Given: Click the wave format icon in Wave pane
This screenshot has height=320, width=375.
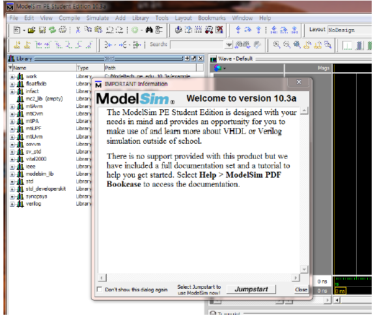Looking at the screenshot, I should [218, 68].
